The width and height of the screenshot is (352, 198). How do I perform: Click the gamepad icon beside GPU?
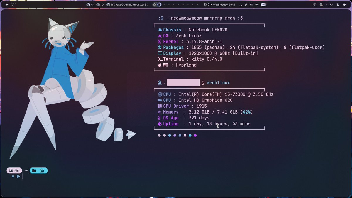(x=160, y=100)
